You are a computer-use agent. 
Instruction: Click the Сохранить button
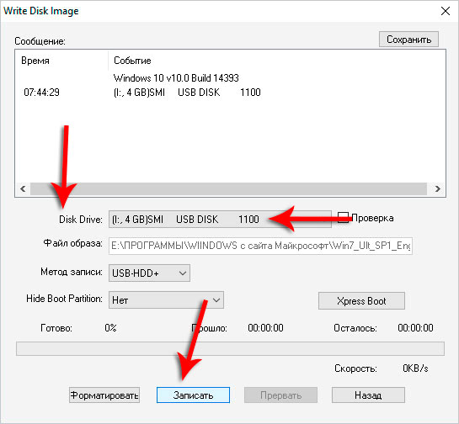408,40
